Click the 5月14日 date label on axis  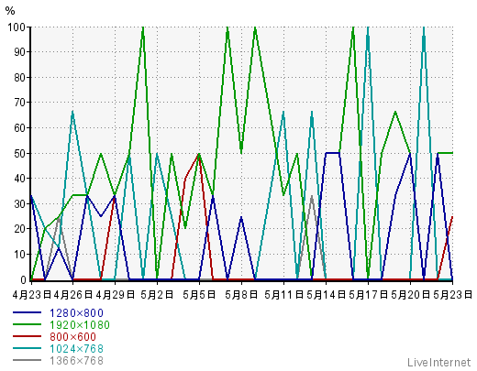[326, 295]
